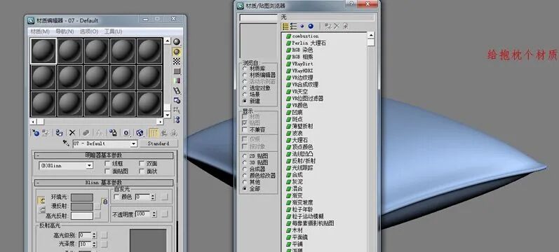Click the green icon beside combustion
The width and height of the screenshot is (559, 252).
(x=288, y=36)
